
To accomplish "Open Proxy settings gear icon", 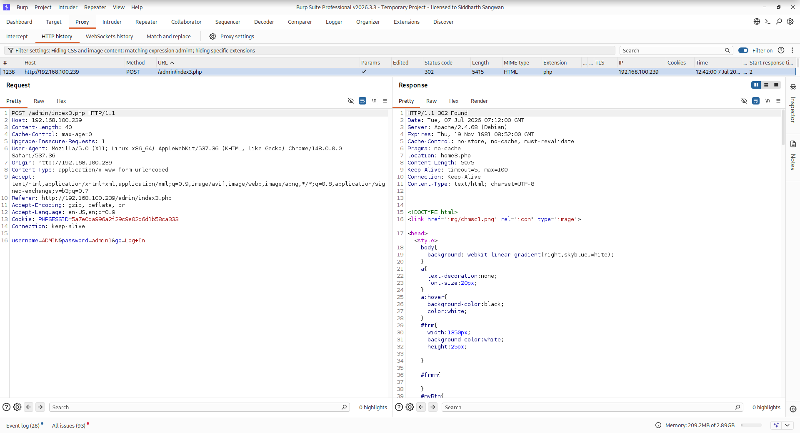I will (x=212, y=37).
